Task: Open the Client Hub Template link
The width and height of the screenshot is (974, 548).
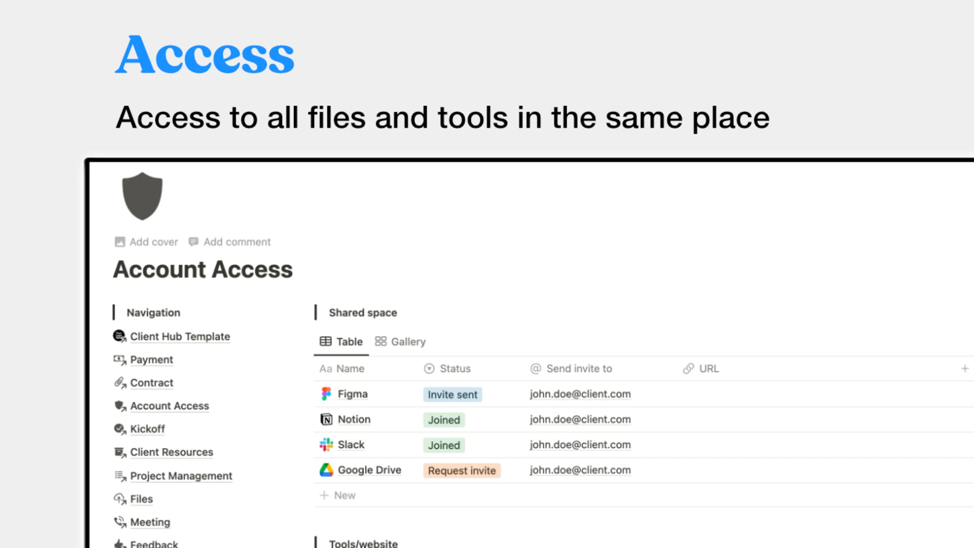Action: pos(180,337)
